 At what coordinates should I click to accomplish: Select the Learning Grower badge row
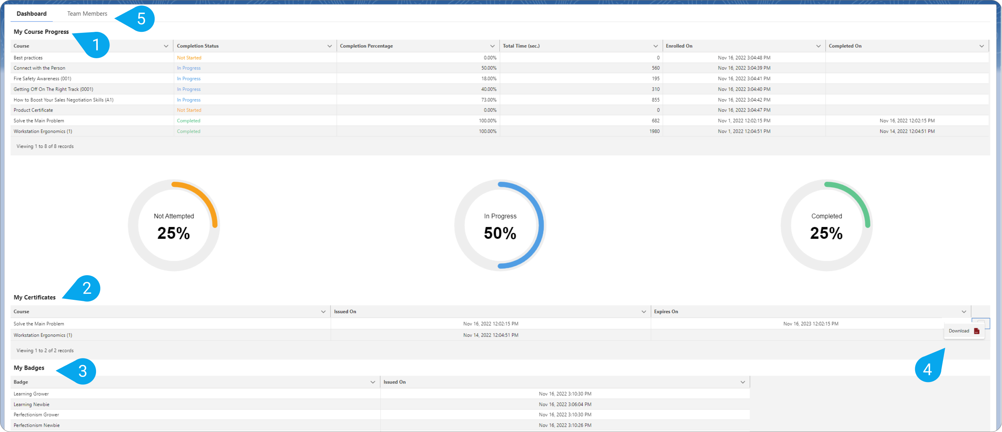31,393
